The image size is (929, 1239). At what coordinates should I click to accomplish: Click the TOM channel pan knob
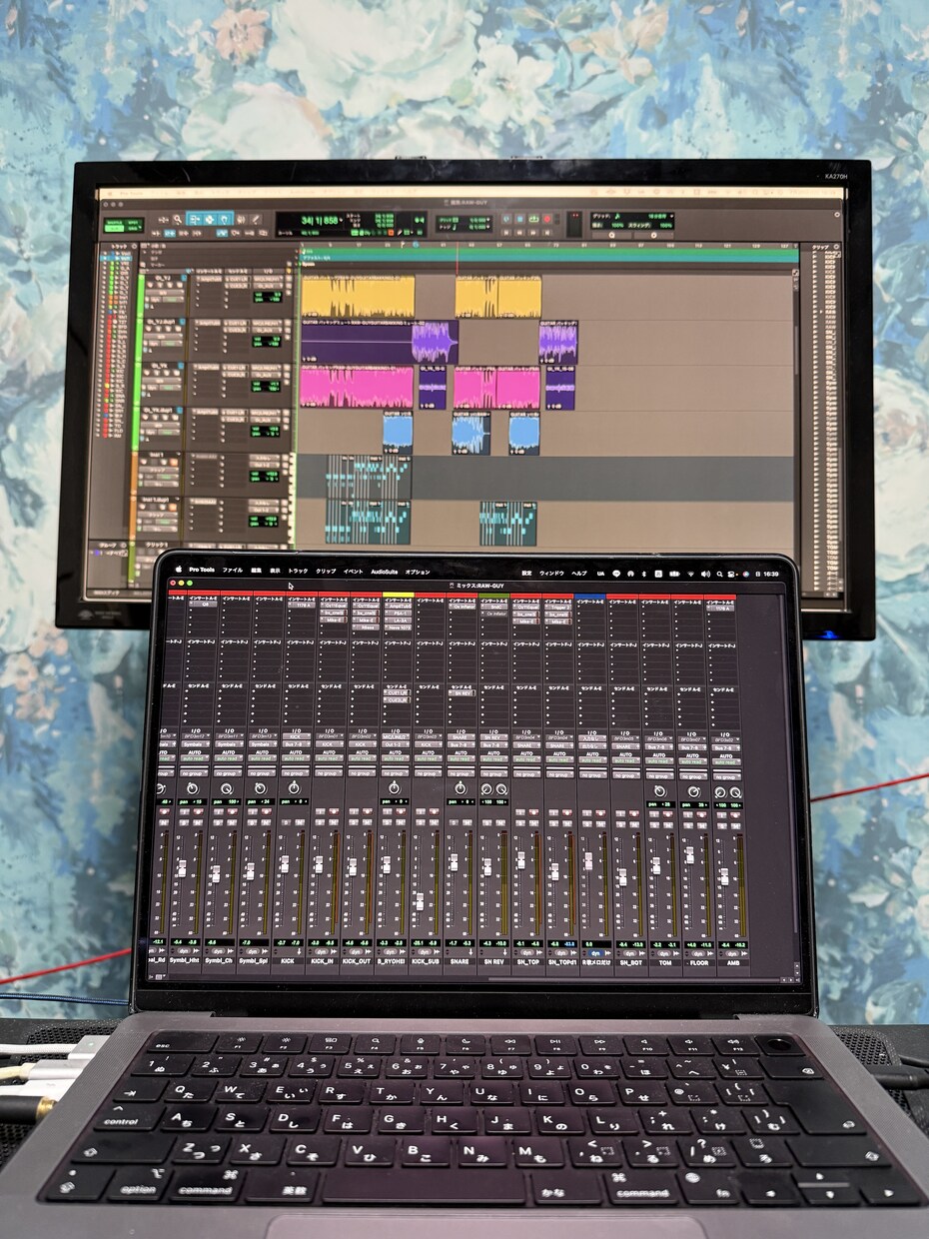click(659, 789)
